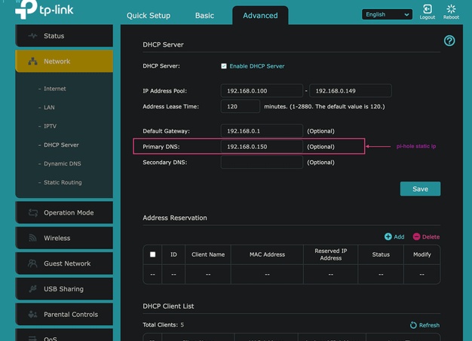Viewport: 472px width, 341px height.
Task: Click the Primary DNS field
Action: (262, 147)
